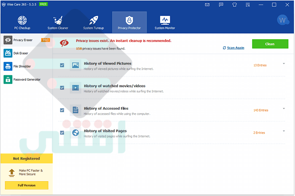The width and height of the screenshot is (295, 196).
Task: Maximize the Wise Care 365 window
Action: pyautogui.click(x=274, y=5)
